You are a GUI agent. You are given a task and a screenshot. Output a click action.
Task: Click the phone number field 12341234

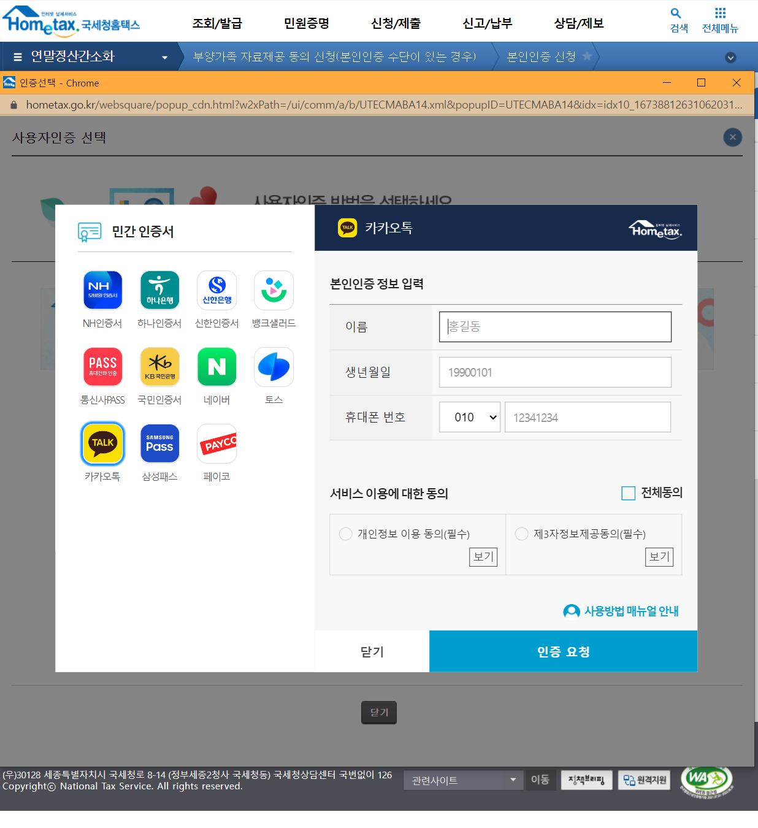pyautogui.click(x=588, y=417)
